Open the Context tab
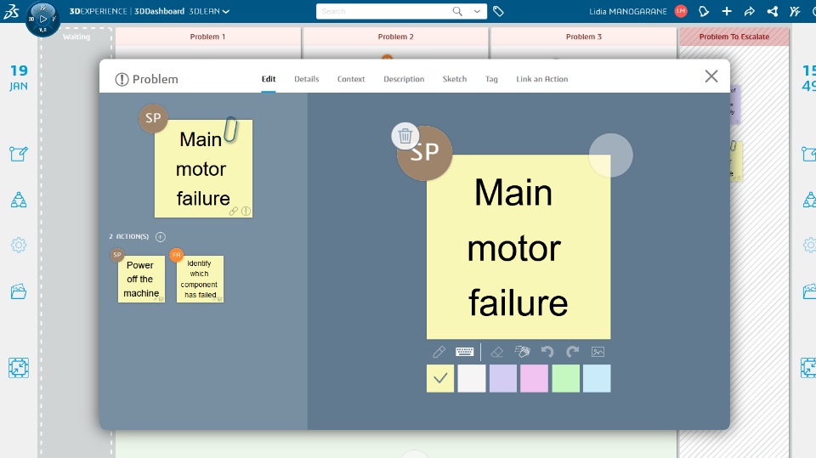This screenshot has height=458, width=816. coord(351,79)
